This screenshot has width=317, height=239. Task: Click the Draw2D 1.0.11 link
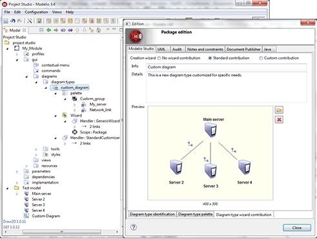14,222
